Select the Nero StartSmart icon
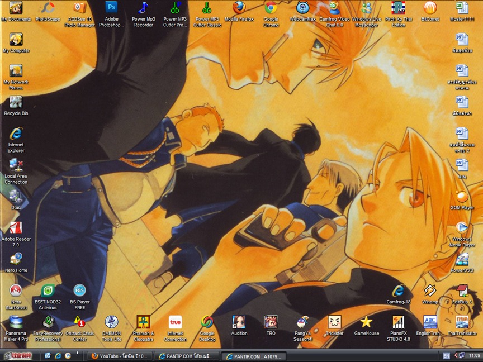The height and width of the screenshot is (362, 483). pos(16,297)
